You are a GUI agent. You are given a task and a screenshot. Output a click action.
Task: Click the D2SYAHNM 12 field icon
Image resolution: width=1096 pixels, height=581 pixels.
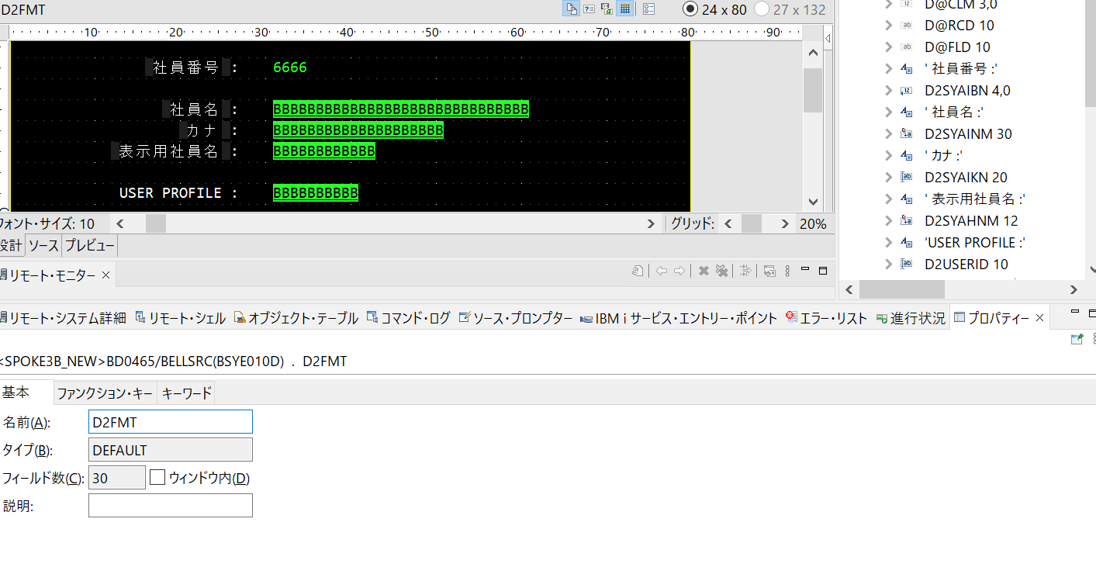pyautogui.click(x=906, y=221)
